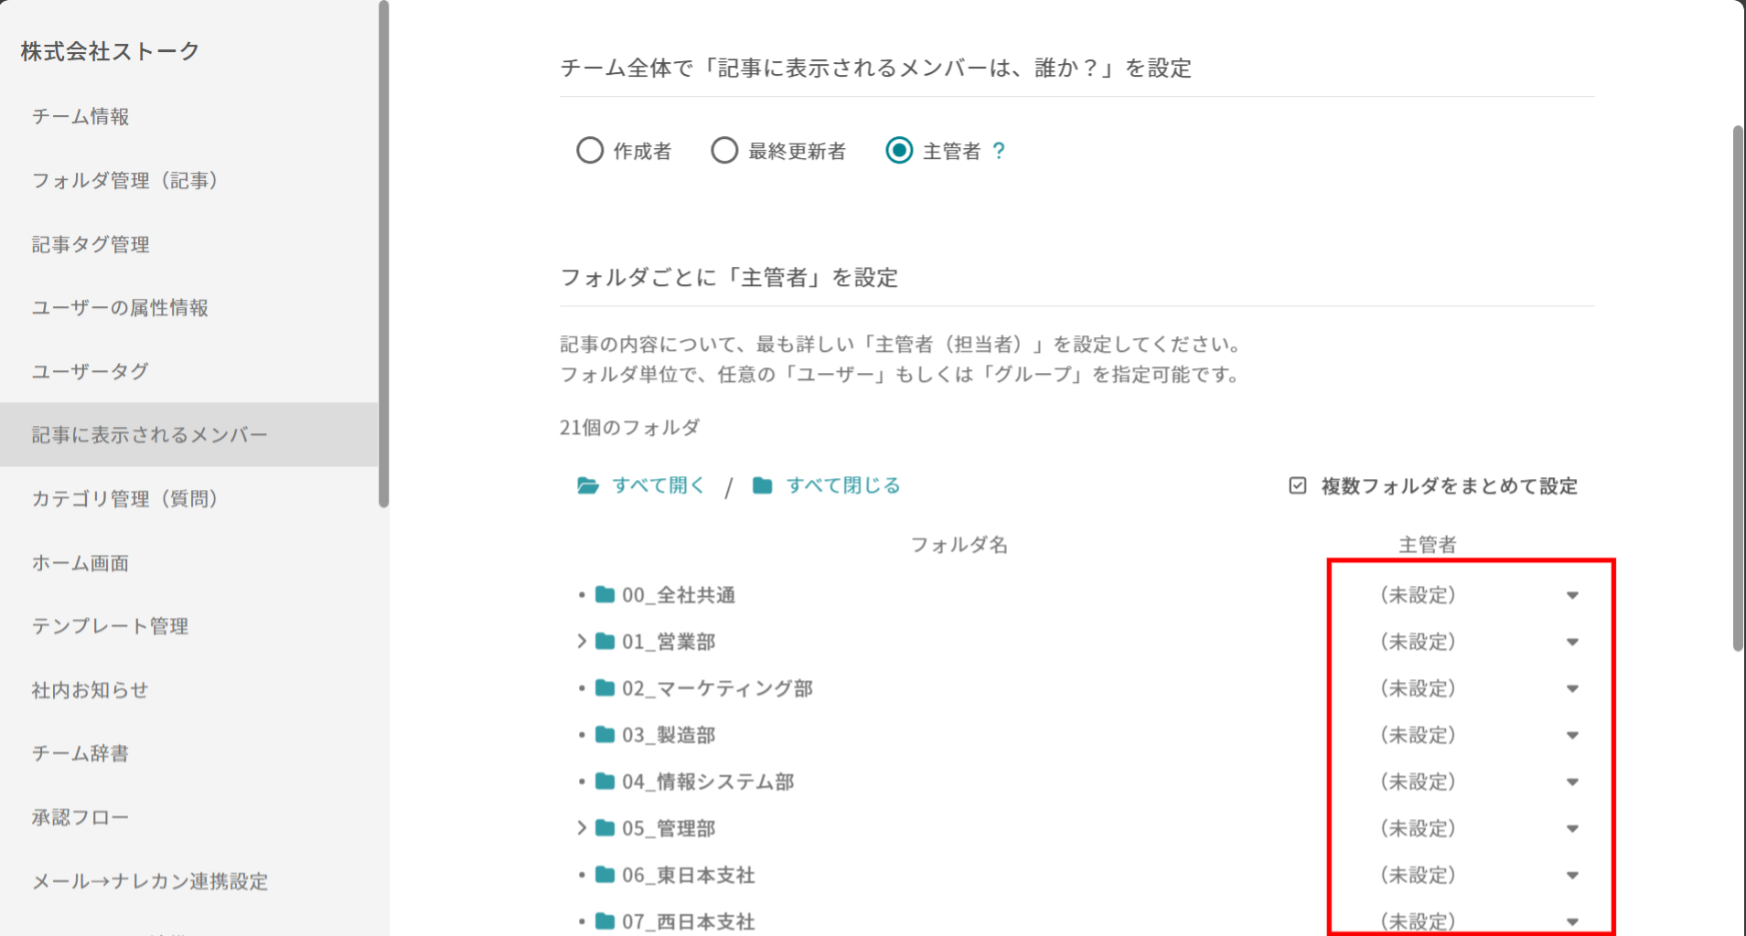Screen dimensions: 1746x936
Task: Go to チーム情報 in the sidebar
Action: [x=80, y=116]
